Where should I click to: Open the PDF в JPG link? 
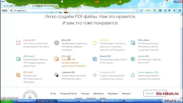pyautogui.click(x=104, y=40)
